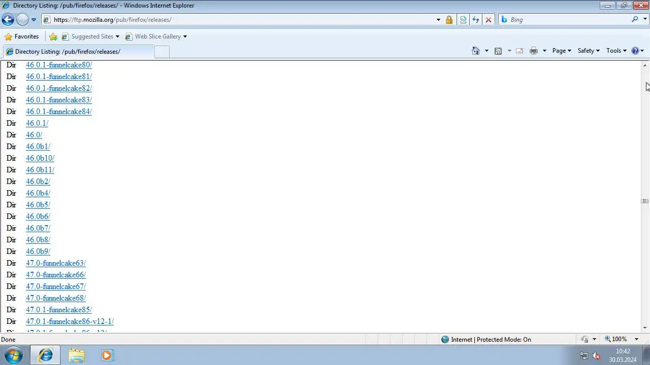This screenshot has width=650, height=365.
Task: Click the status bar privacy report icon
Action: point(584,340)
